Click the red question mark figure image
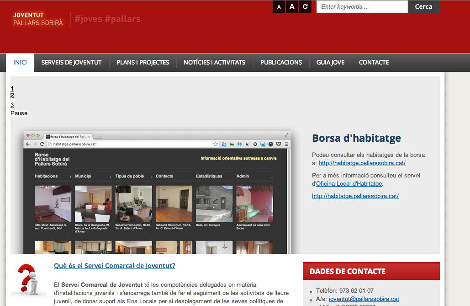Screen dimensions: 470x306 [29, 279]
